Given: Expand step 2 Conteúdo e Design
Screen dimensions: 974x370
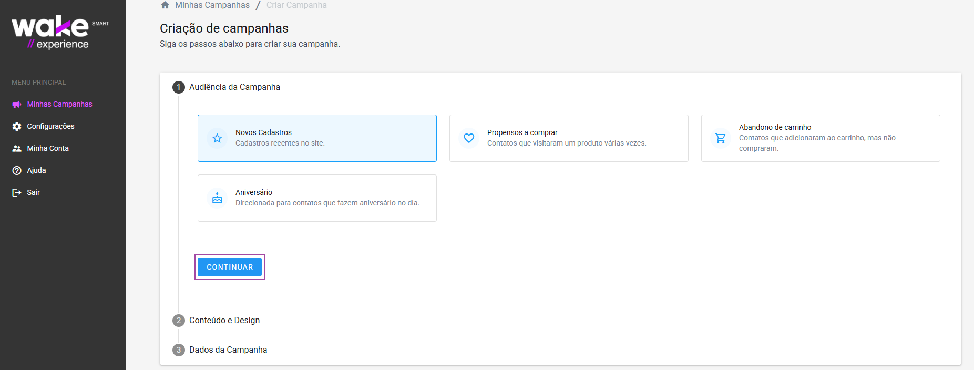Looking at the screenshot, I should point(224,321).
